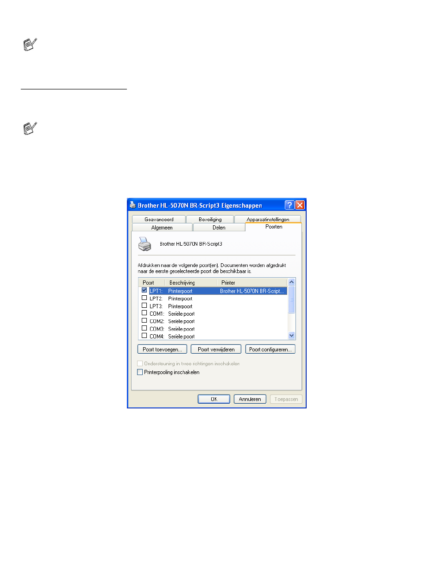Select Brother HL-5070N BR-Script... printer entry

point(253,291)
